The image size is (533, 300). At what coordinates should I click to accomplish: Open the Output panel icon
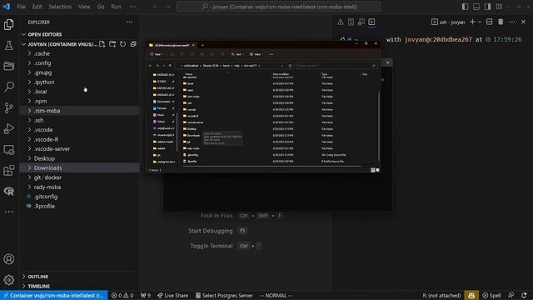point(351,22)
